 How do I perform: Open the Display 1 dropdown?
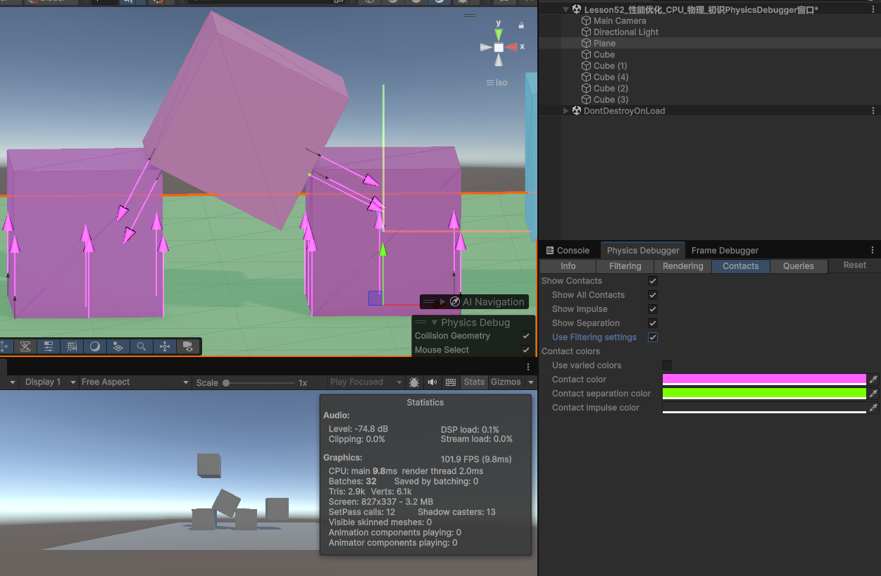(x=48, y=382)
